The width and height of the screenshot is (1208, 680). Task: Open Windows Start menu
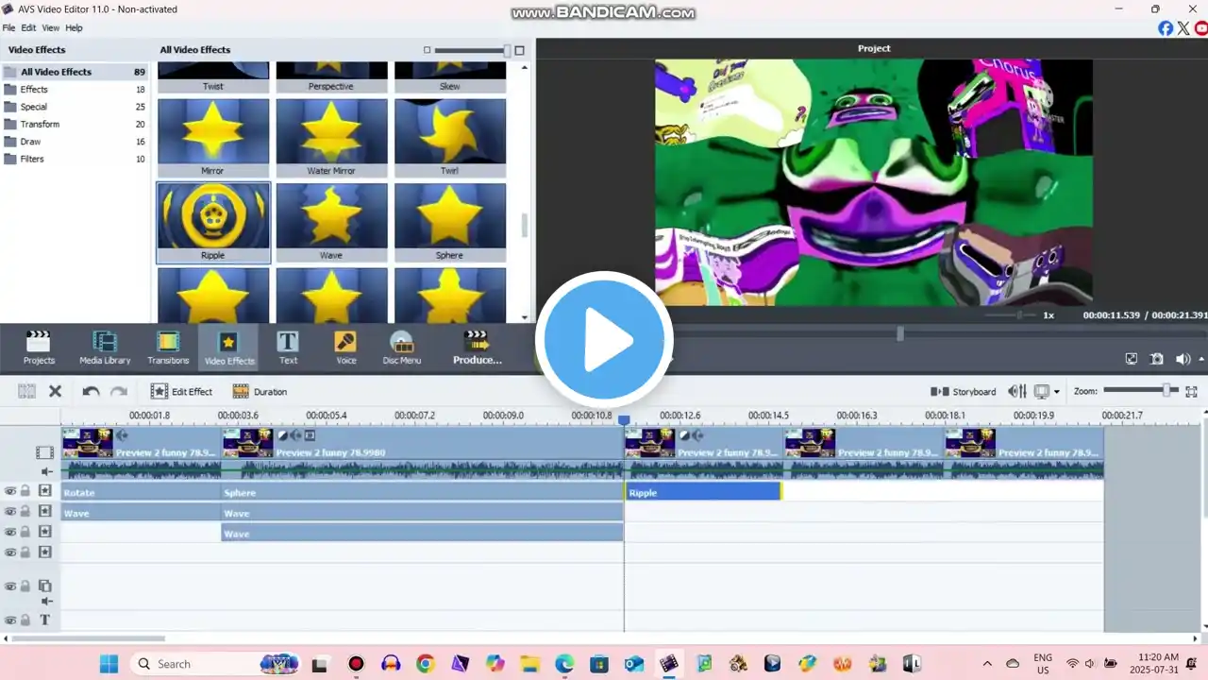109,664
